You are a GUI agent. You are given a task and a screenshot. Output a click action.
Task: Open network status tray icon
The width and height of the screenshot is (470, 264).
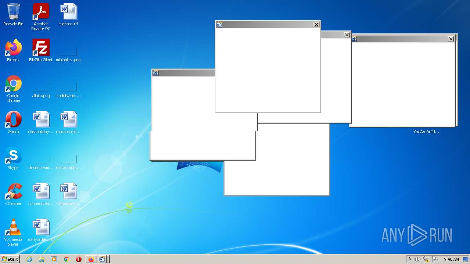[x=426, y=259]
